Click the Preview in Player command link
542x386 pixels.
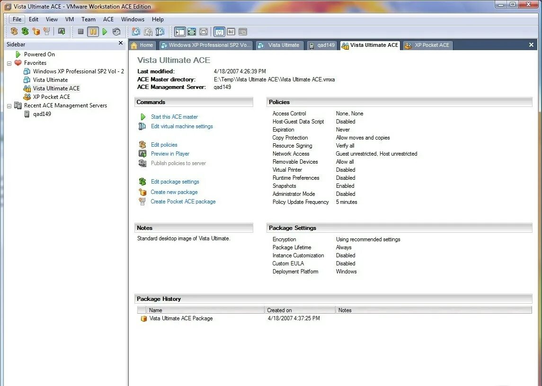[170, 154]
